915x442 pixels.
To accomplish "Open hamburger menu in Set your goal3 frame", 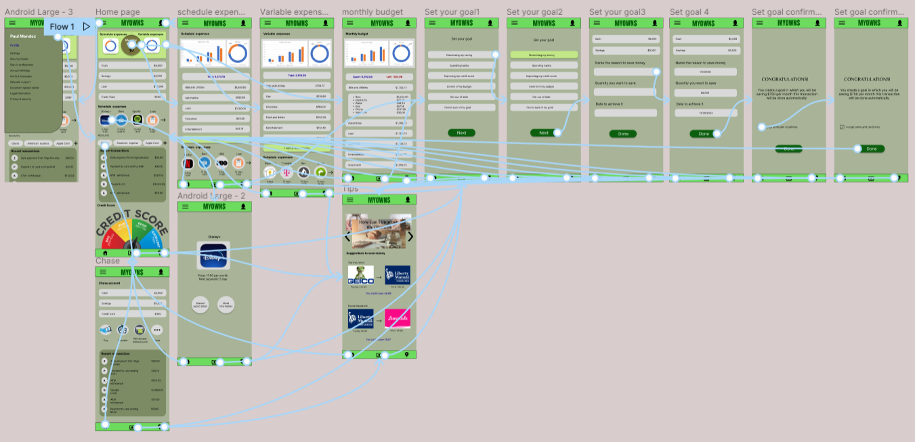I will click(596, 23).
